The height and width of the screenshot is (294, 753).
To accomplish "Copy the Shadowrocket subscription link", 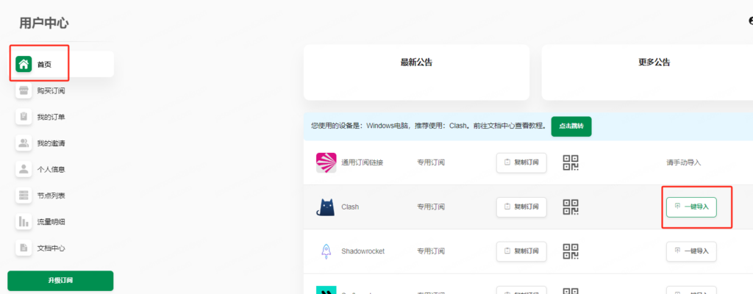I will click(521, 251).
